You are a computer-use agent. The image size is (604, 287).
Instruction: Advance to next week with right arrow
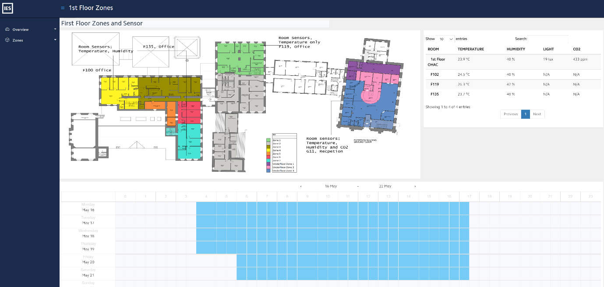click(415, 186)
